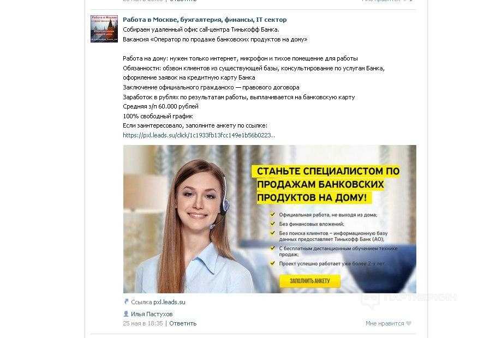Open group name Работа в Москве, бухгалтерия link
The width and height of the screenshot is (484, 338).
click(x=205, y=20)
